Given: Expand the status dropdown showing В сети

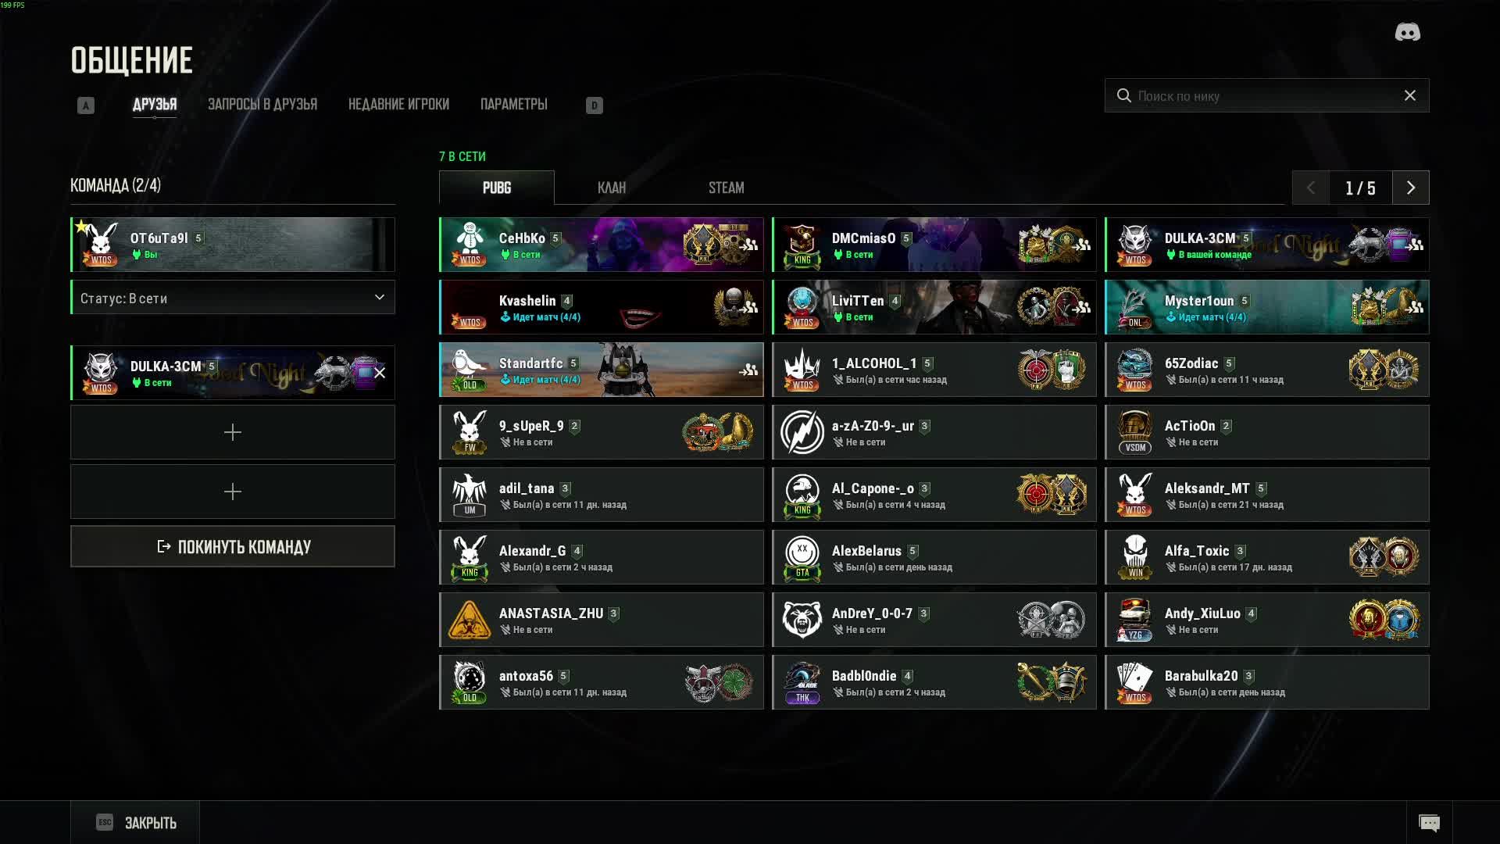Looking at the screenshot, I should point(233,298).
